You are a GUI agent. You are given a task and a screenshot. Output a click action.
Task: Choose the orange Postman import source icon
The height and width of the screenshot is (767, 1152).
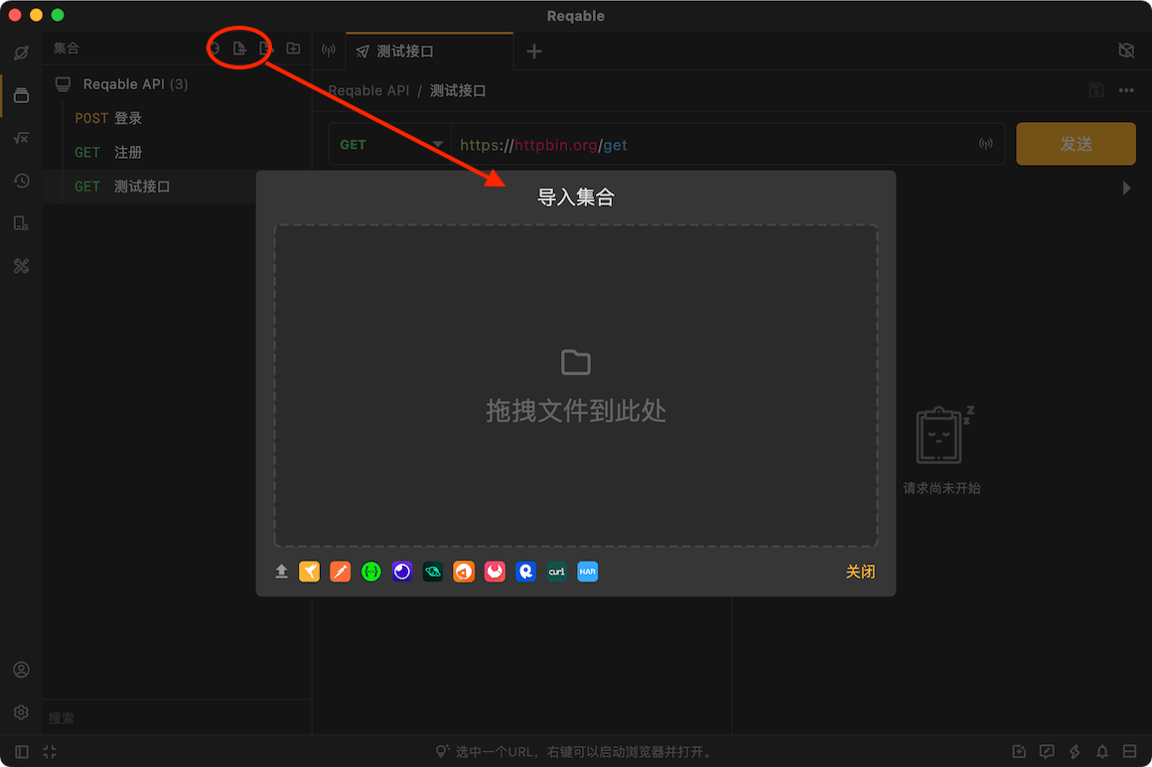coord(341,571)
